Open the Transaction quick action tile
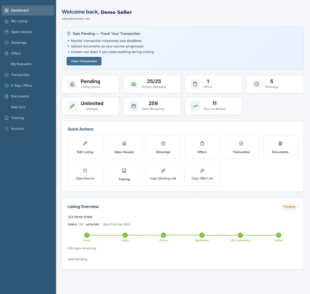Image resolution: width=310 pixels, height=294 pixels. coord(241,147)
